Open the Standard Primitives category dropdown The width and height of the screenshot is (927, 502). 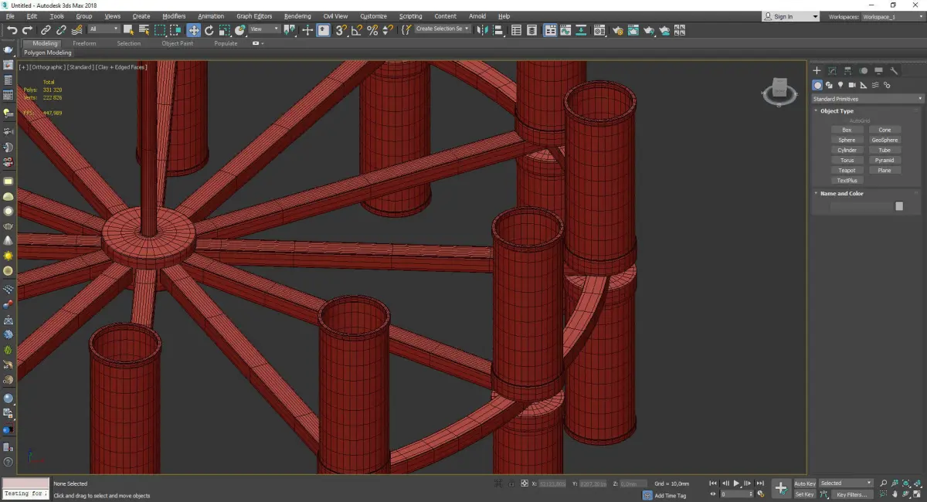(x=867, y=99)
